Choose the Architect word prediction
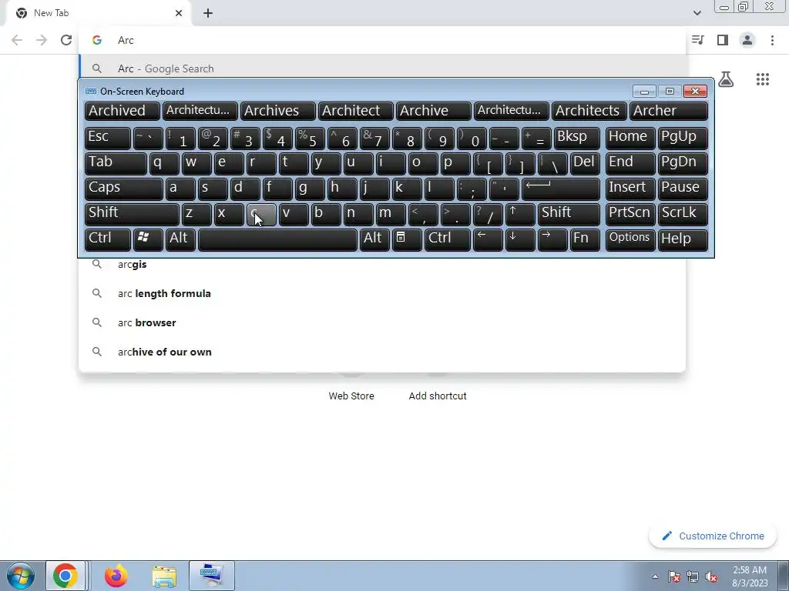The image size is (789, 591). click(x=356, y=111)
